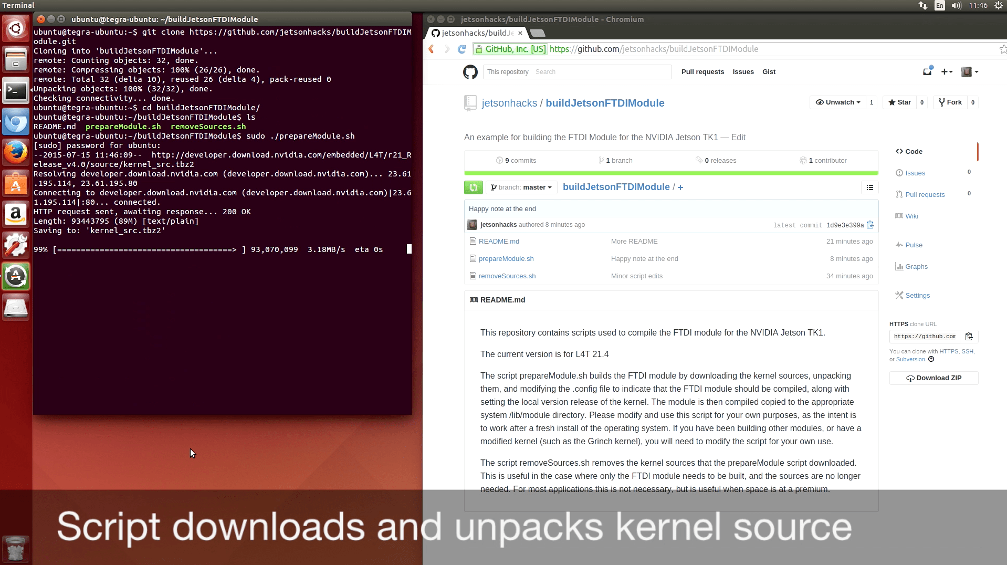Viewport: 1007px width, 565px height.
Task: Expand the branch master selector
Action: [x=521, y=187]
